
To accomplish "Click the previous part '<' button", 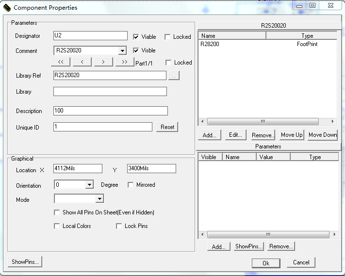I will [x=82, y=62].
